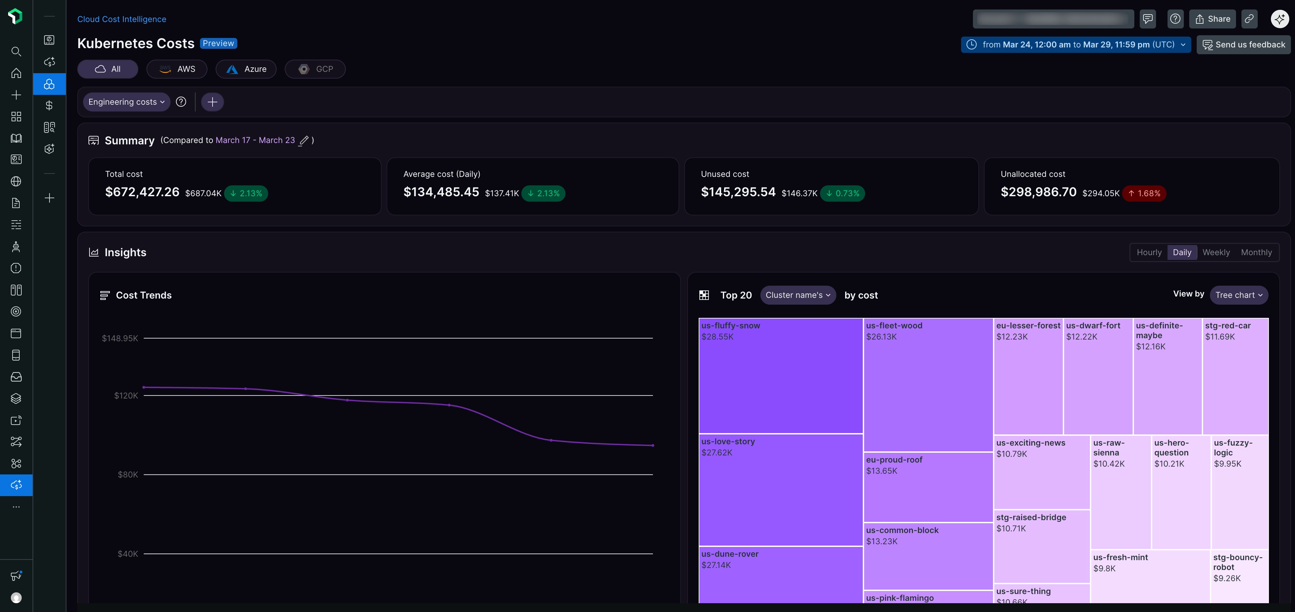Switch the Insights interval to Weekly
Viewport: 1295px width, 612px height.
(x=1216, y=252)
